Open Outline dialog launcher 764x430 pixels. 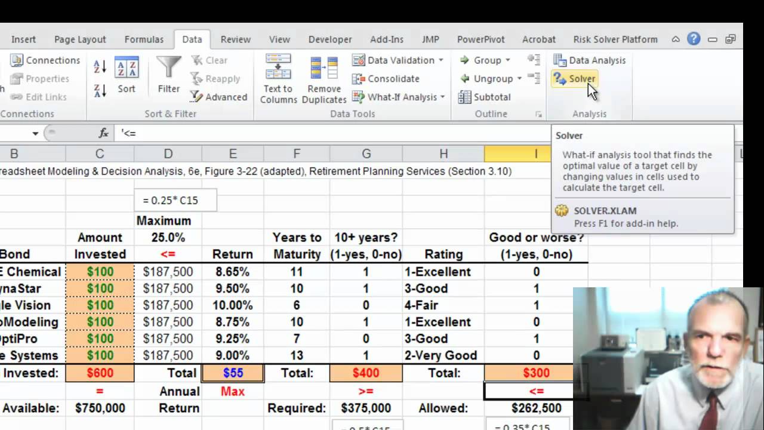[538, 113]
